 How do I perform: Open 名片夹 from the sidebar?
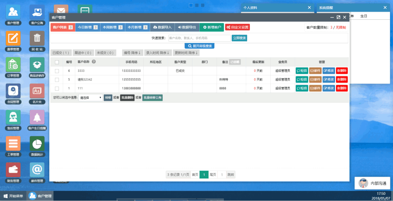click(x=37, y=91)
